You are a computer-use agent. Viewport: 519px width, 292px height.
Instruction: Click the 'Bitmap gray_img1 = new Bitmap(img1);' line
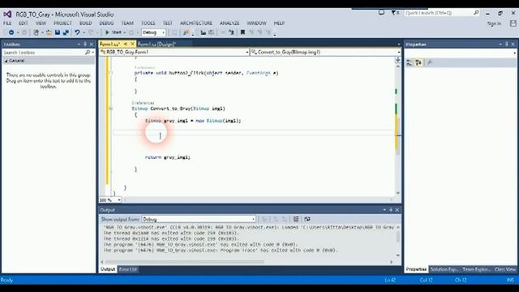point(193,121)
